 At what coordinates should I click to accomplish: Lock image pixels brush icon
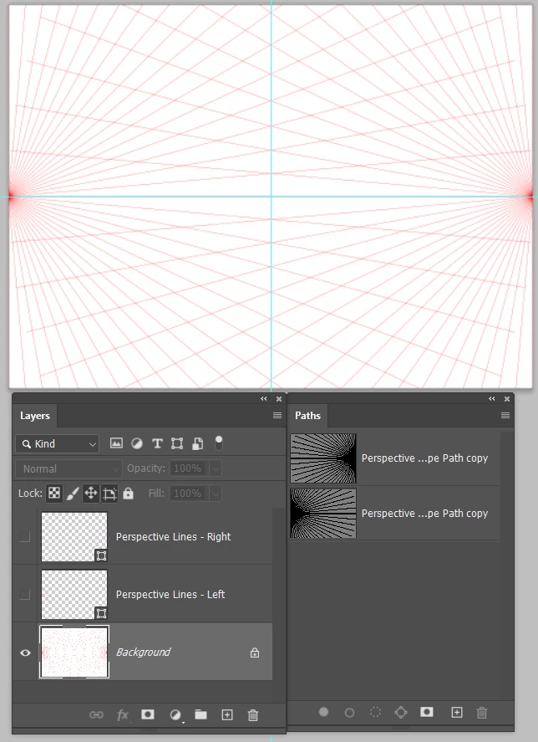pos(73,494)
